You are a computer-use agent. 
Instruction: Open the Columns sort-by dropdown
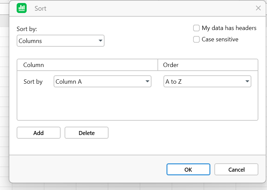[x=60, y=41]
